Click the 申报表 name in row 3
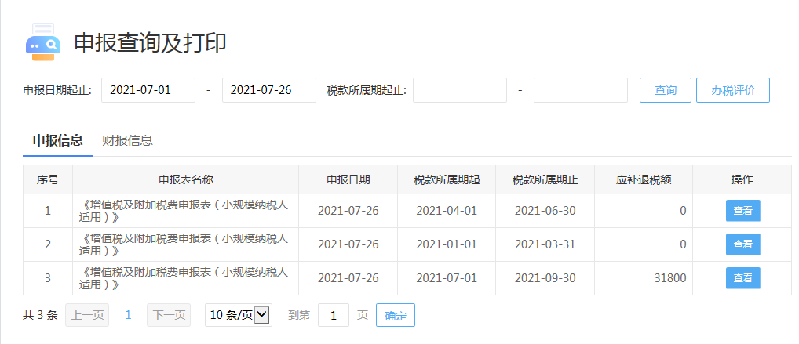Viewport: 799px width, 344px height. pos(183,278)
